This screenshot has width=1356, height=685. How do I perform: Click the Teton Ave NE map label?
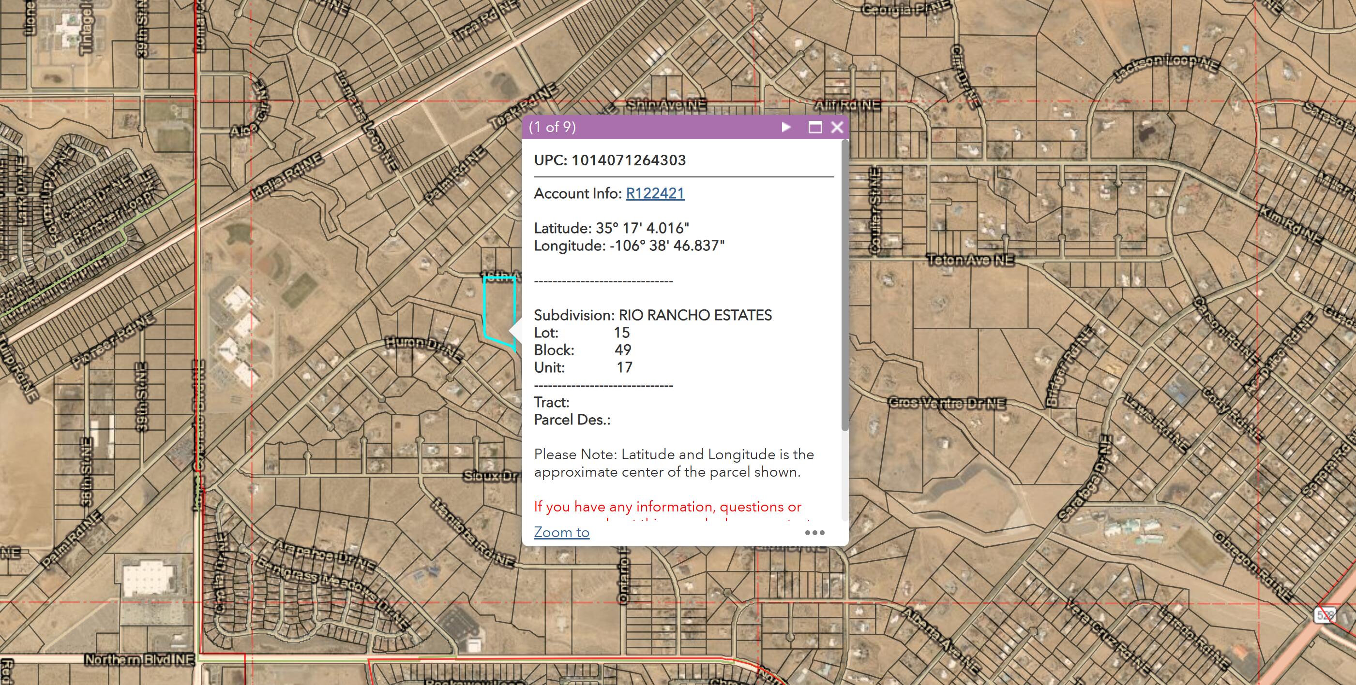click(x=970, y=260)
